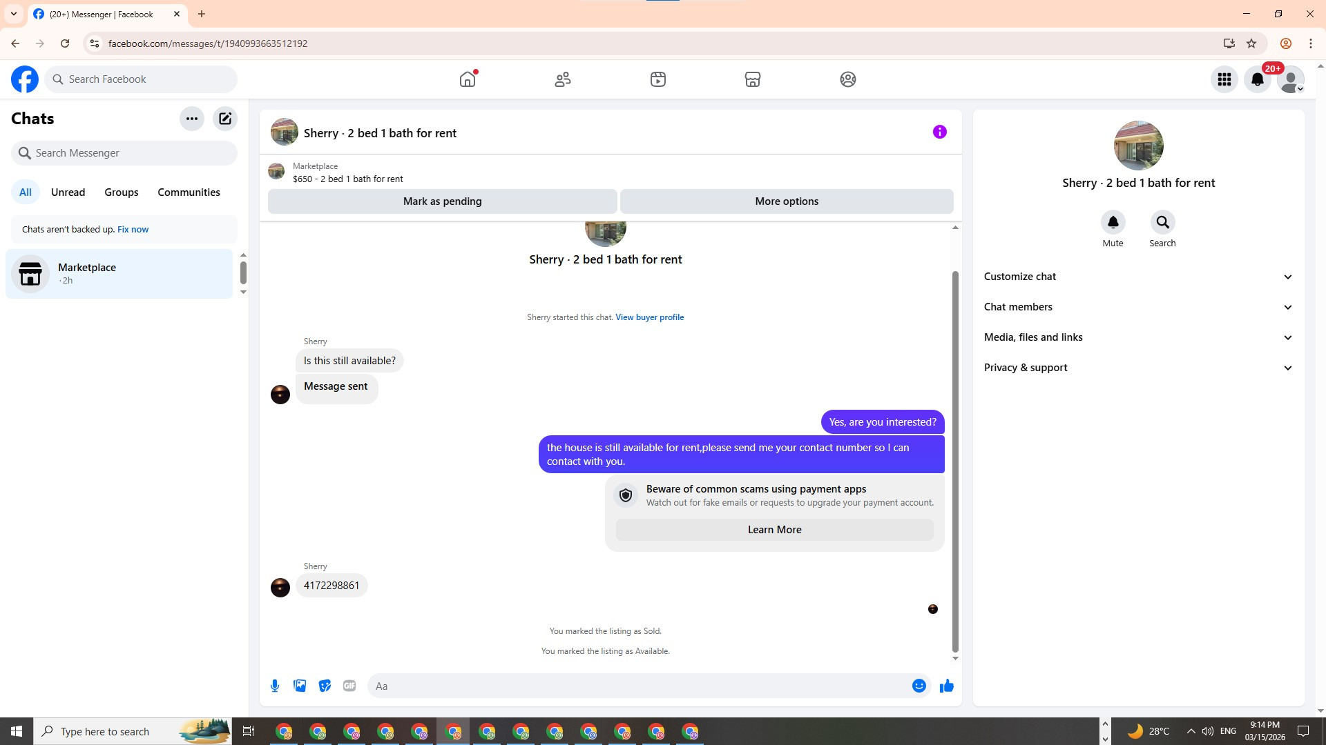Expand Chat members section

[1138, 307]
